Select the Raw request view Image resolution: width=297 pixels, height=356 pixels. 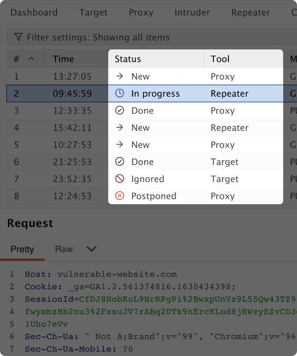pos(64,249)
